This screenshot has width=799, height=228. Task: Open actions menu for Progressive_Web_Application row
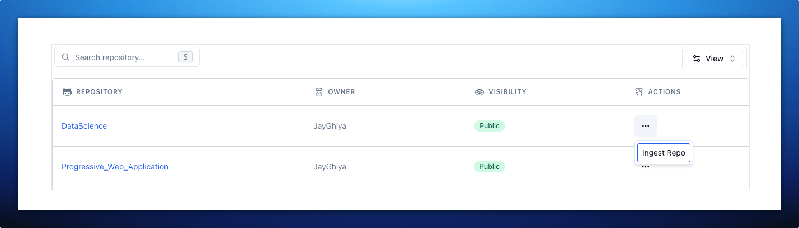pos(646,167)
